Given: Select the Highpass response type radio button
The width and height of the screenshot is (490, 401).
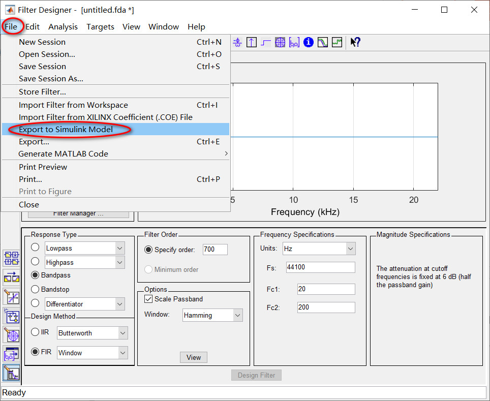Looking at the screenshot, I should coord(35,261).
